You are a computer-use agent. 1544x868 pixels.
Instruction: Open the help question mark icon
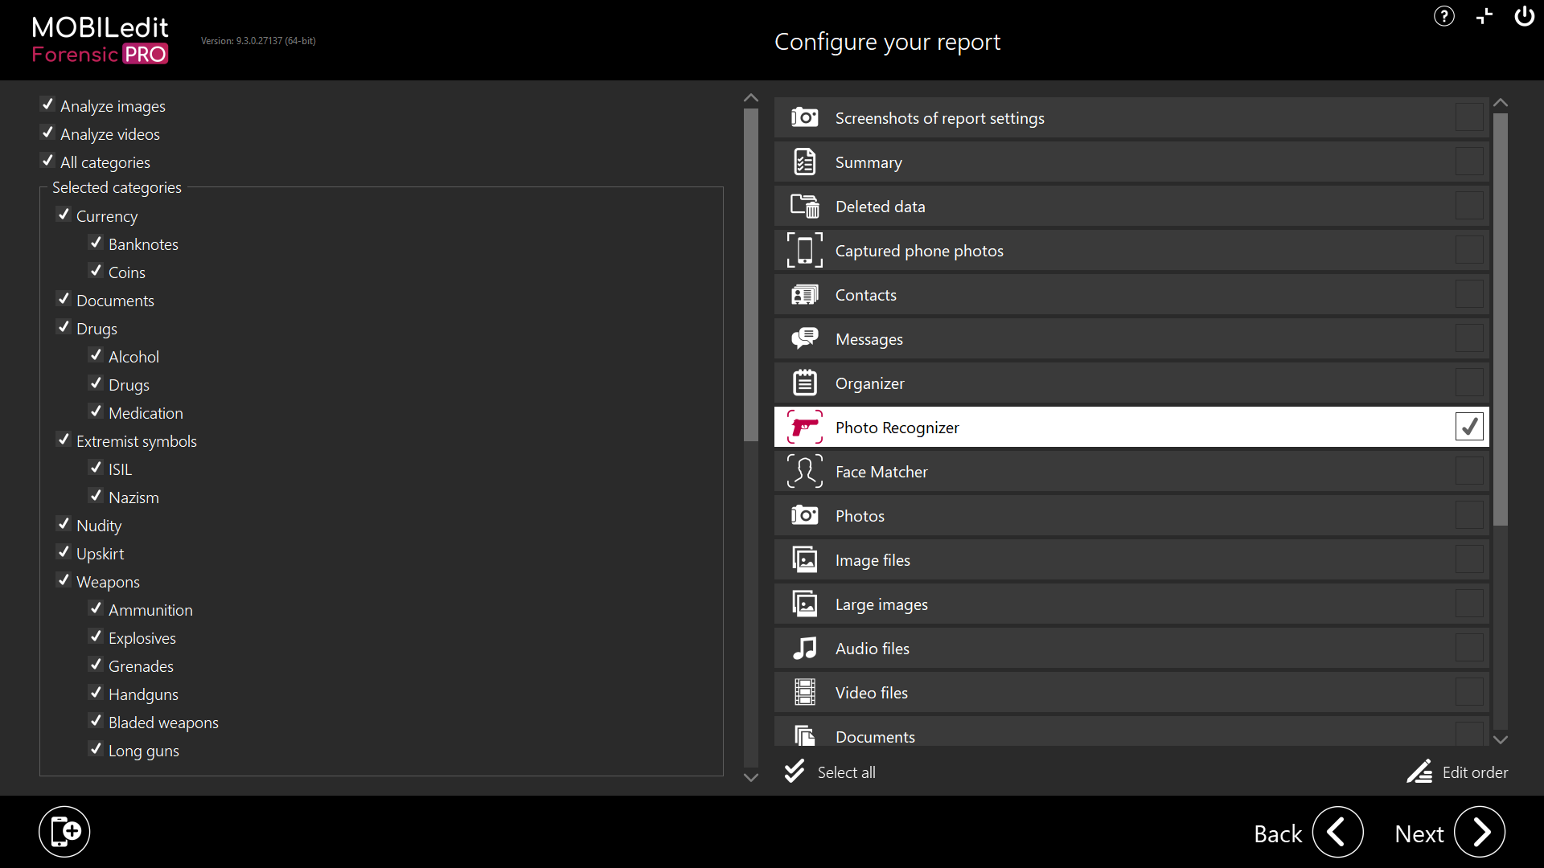pyautogui.click(x=1443, y=16)
